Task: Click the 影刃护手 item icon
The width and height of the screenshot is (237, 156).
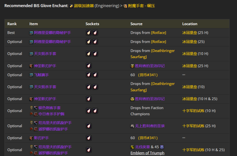Action: (x=31, y=138)
